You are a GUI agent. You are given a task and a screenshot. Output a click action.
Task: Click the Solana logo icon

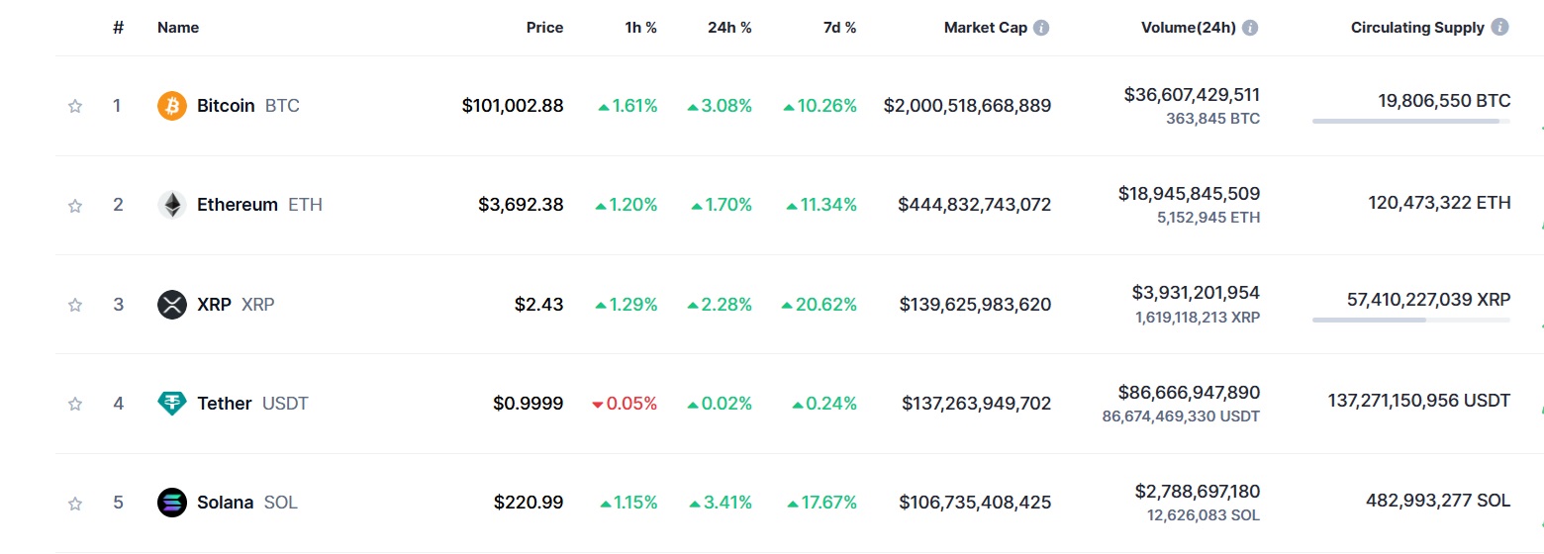(172, 503)
